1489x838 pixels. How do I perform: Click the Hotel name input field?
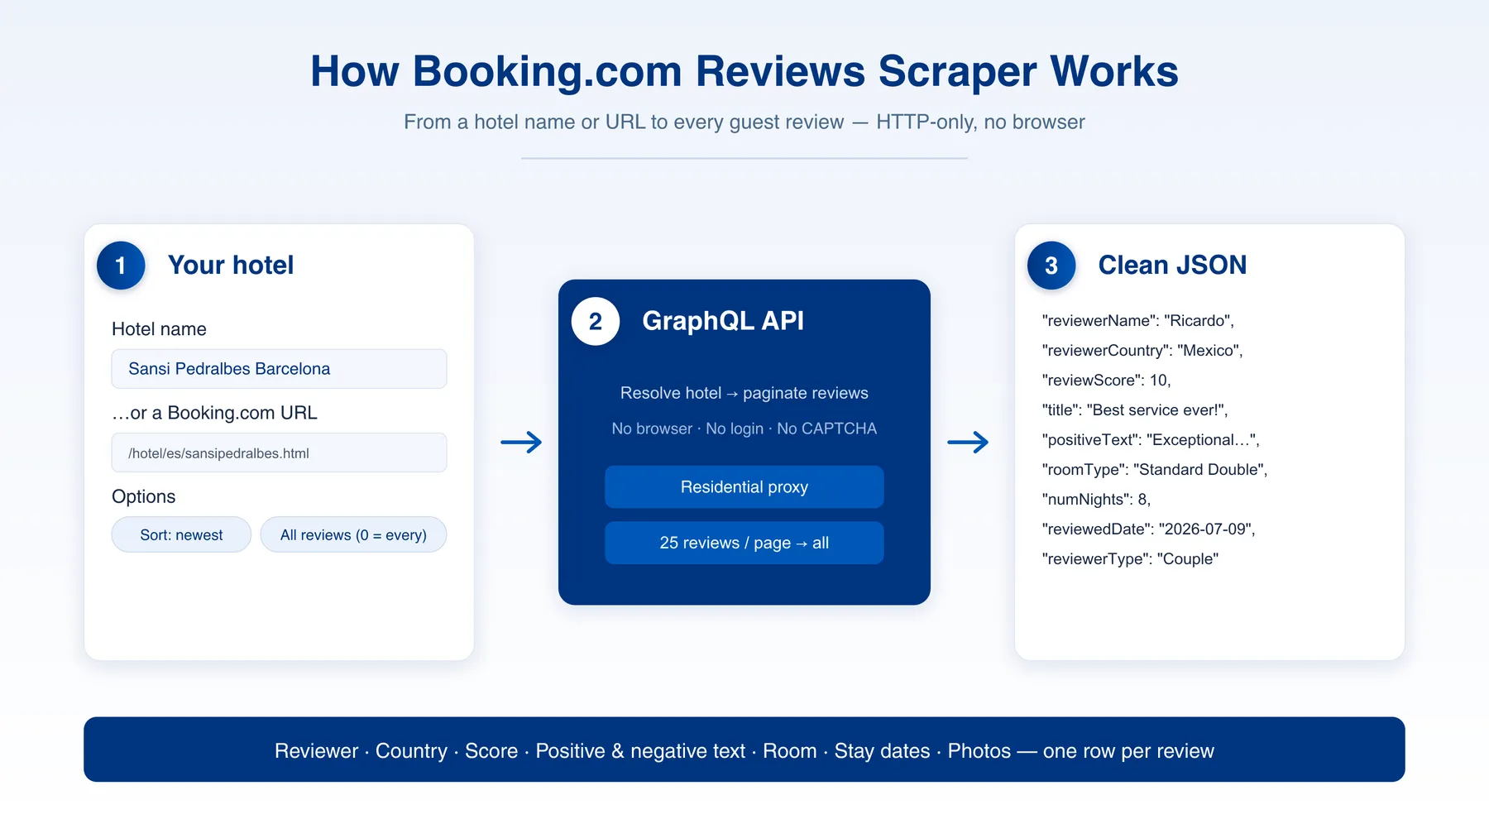pyautogui.click(x=279, y=369)
